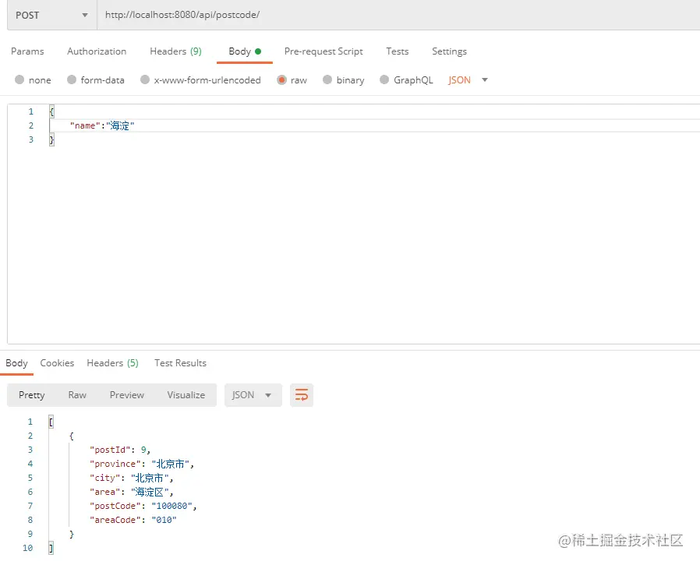Click the "province" response line
700x565 pixels.
[142, 464]
